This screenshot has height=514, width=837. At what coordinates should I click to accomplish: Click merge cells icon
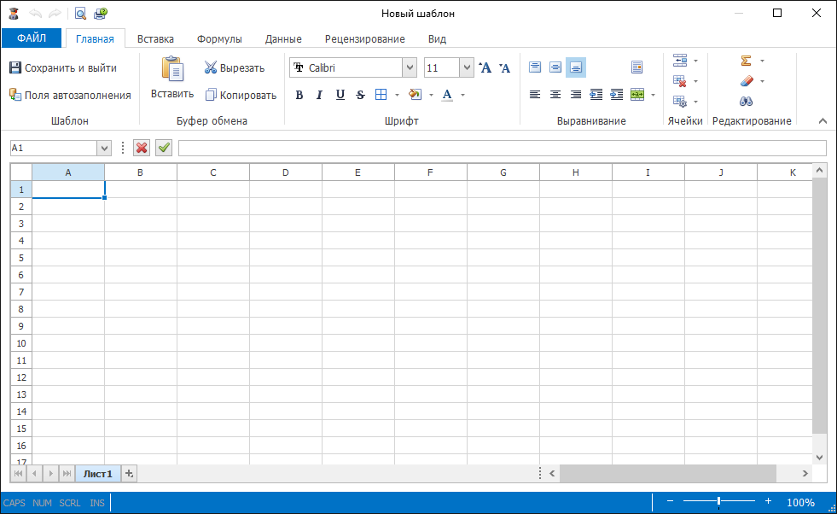637,95
